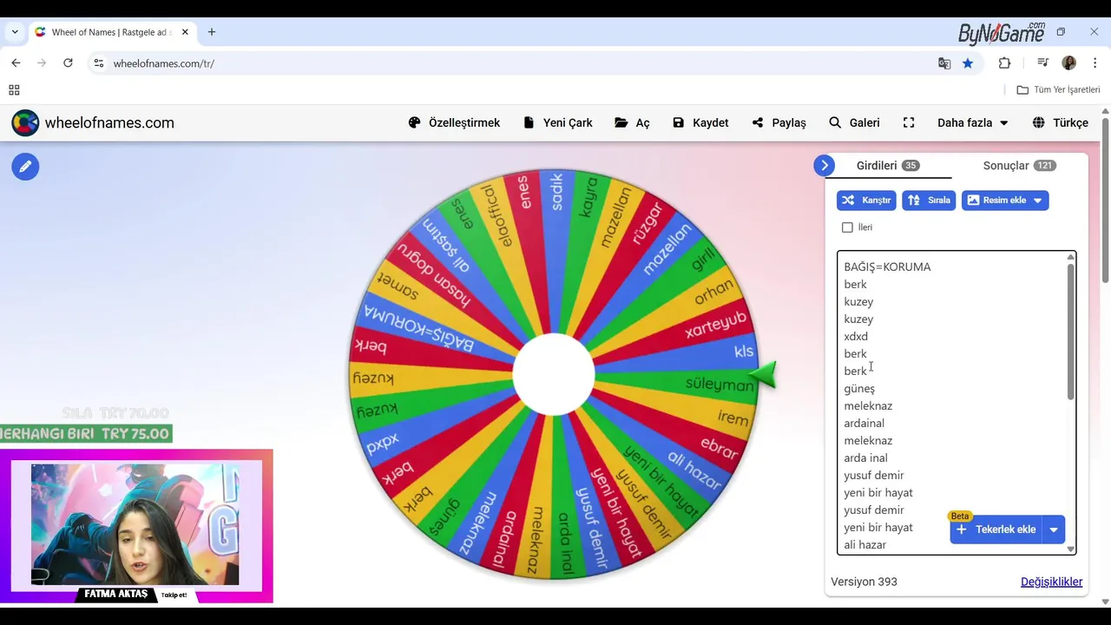The image size is (1111, 625).
Task: Collapse the entries panel with arrow button
Action: [824, 165]
